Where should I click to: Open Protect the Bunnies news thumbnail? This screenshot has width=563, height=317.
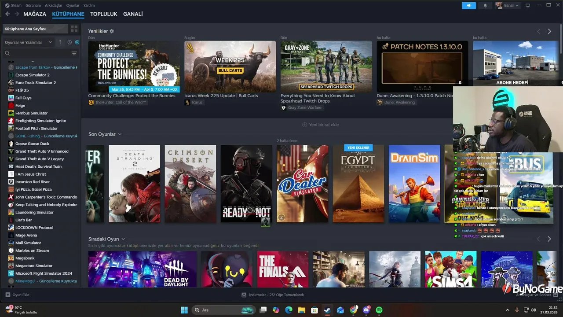click(x=134, y=66)
